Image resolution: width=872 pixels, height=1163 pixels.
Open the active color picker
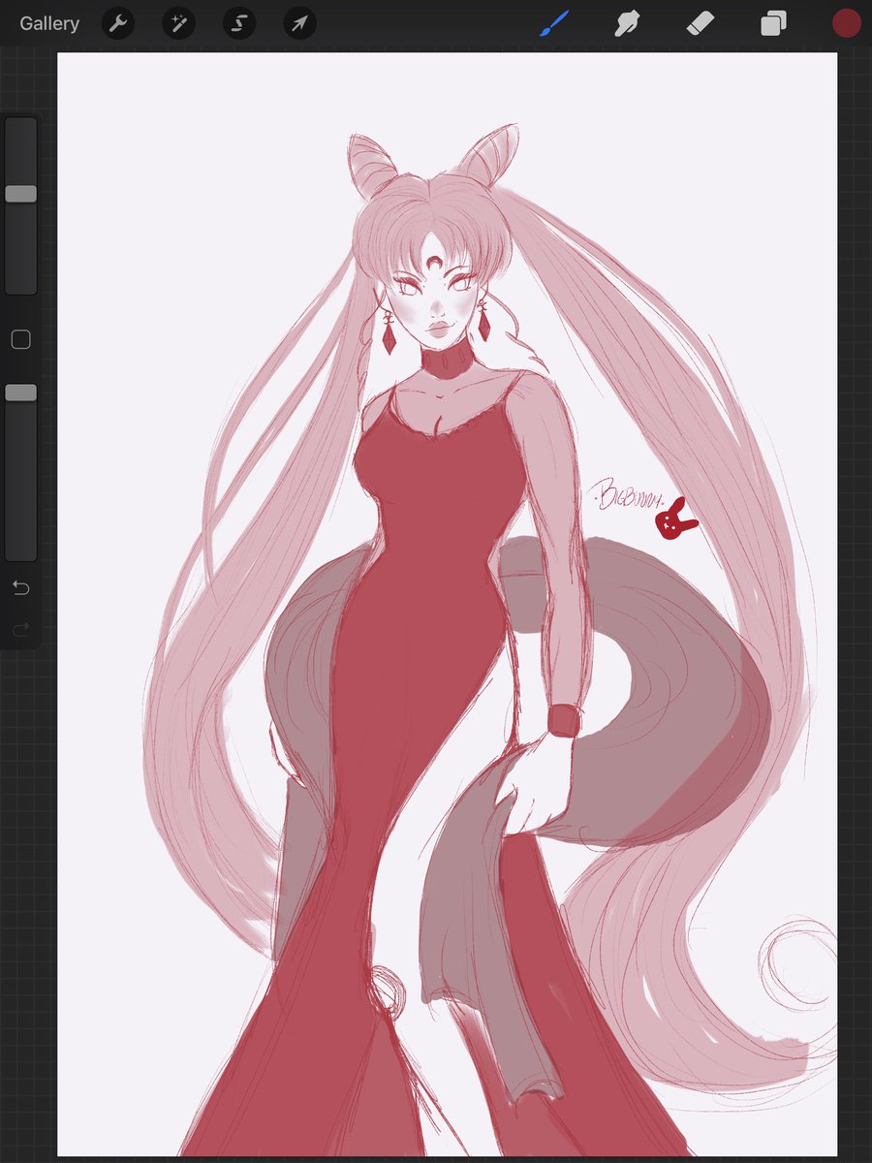(x=847, y=23)
